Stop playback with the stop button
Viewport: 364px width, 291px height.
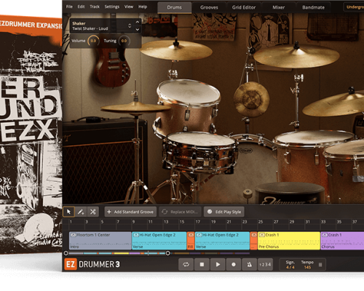pos(202,264)
